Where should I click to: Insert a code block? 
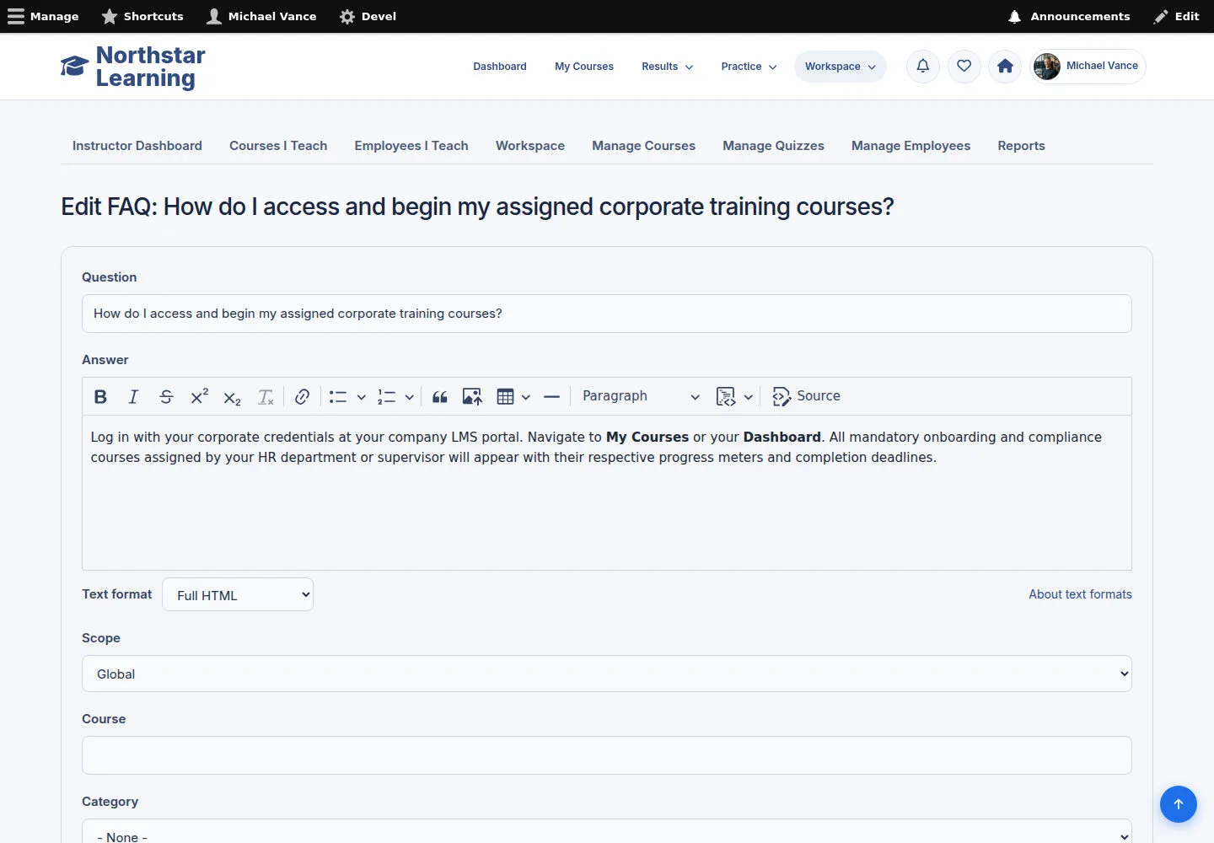coord(725,396)
